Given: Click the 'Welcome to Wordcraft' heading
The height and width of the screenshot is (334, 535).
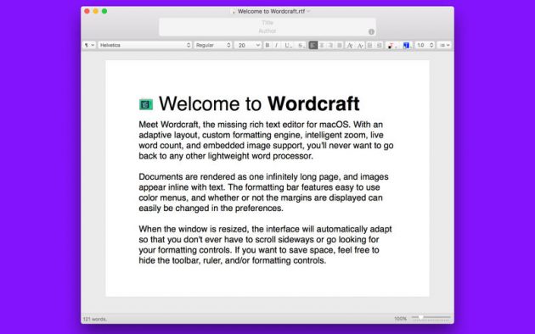Looking at the screenshot, I should tap(259, 103).
